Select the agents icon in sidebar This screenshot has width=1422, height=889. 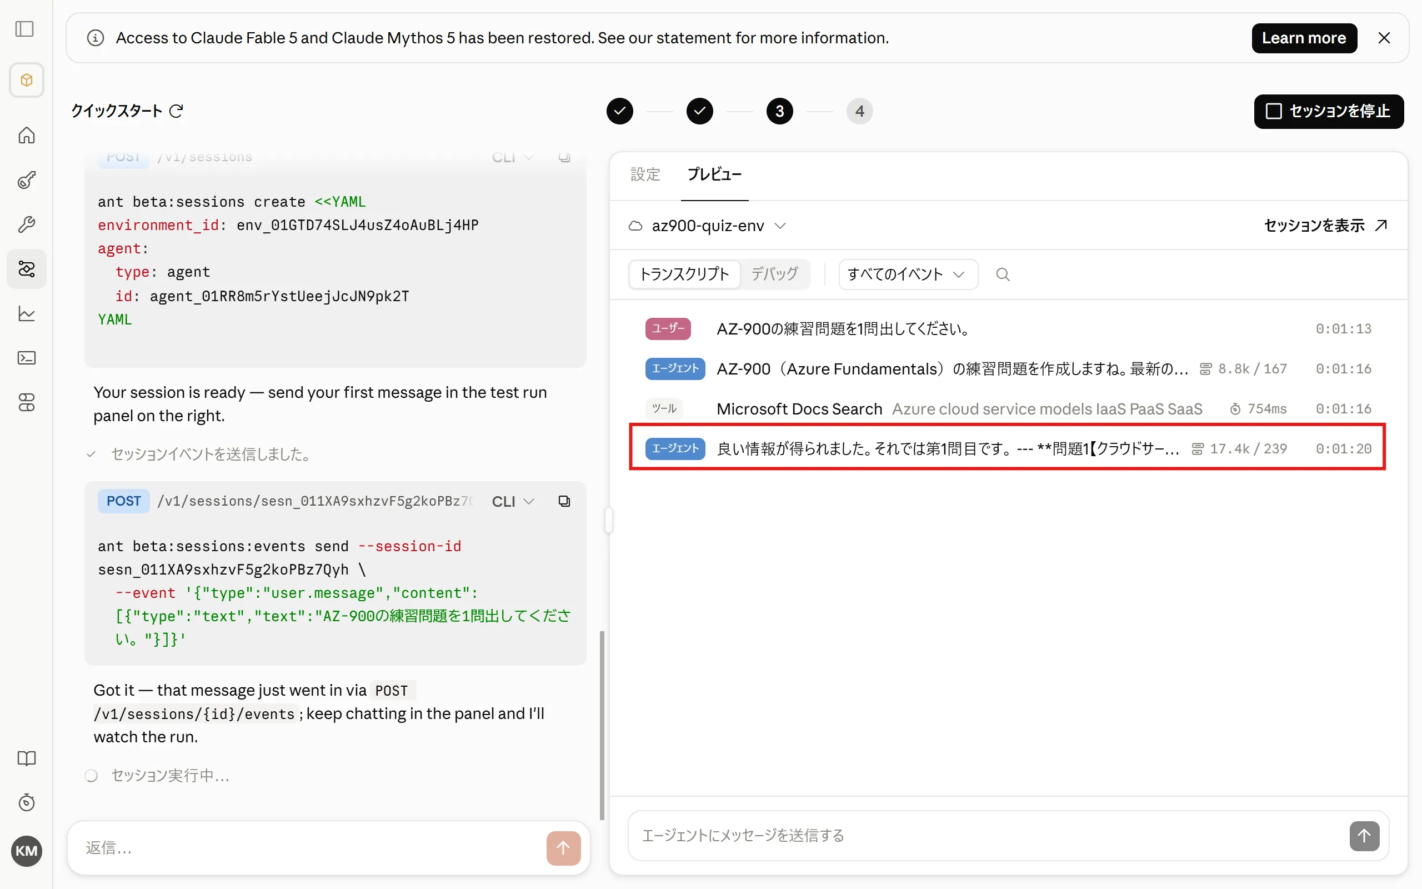click(x=27, y=269)
